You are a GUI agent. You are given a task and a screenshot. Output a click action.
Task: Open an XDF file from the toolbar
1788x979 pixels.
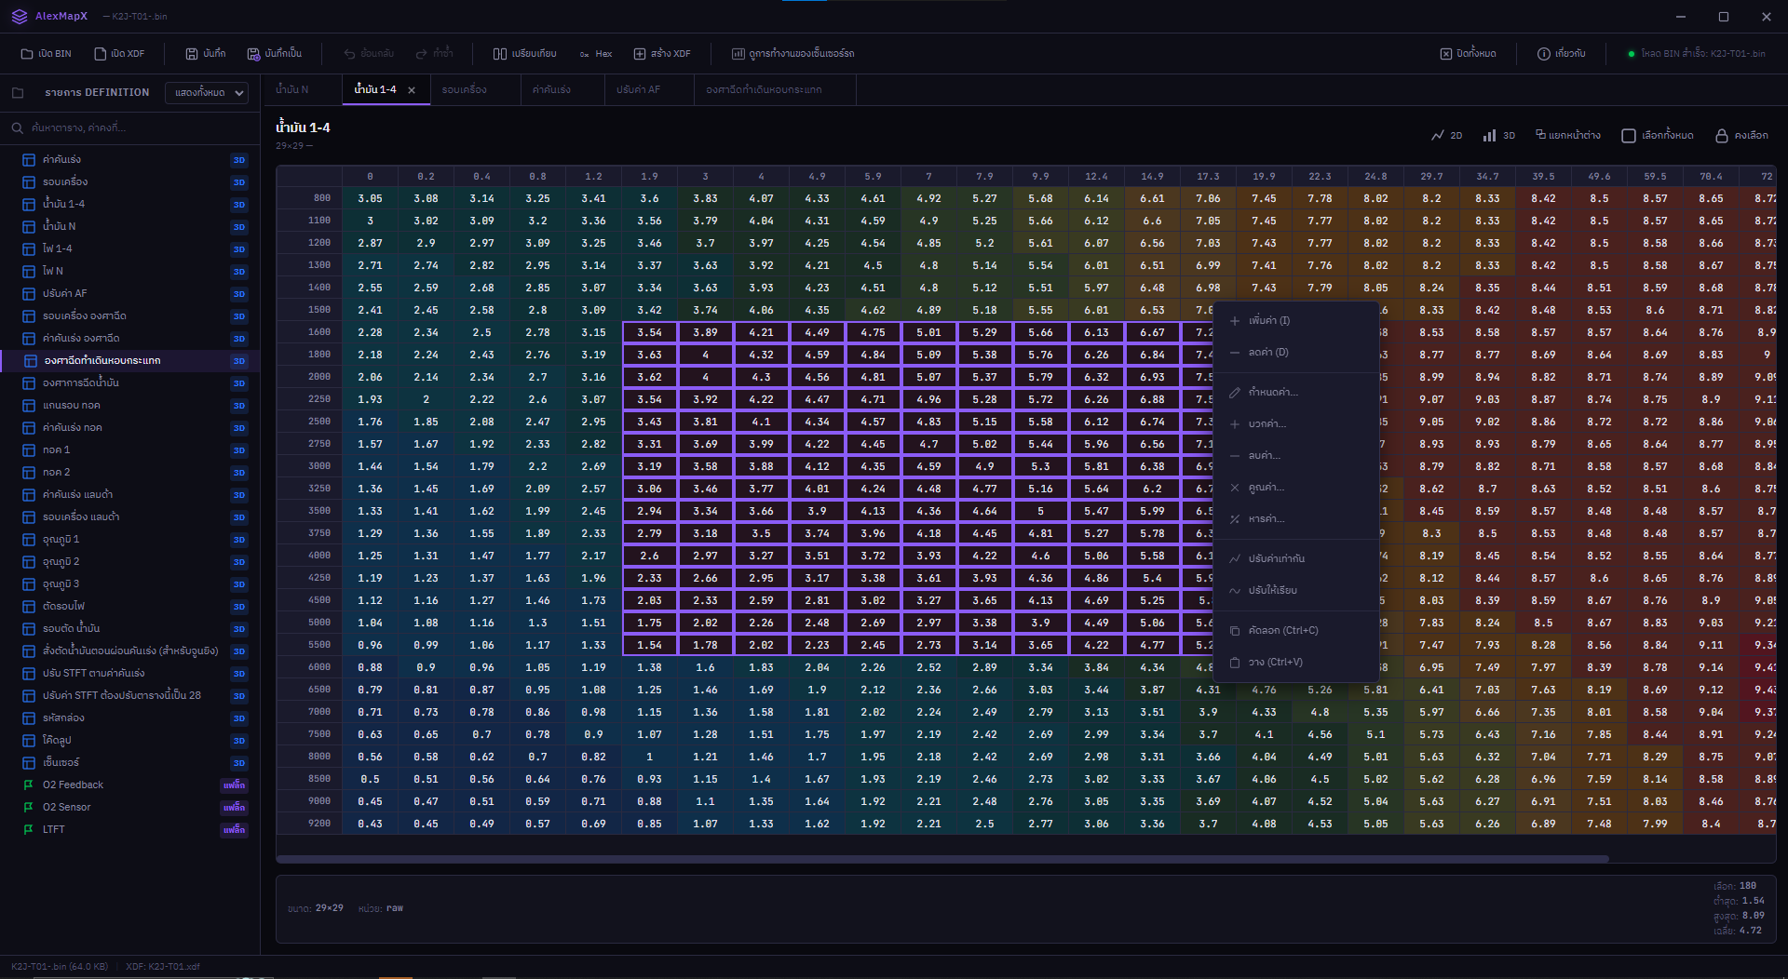pyautogui.click(x=120, y=53)
